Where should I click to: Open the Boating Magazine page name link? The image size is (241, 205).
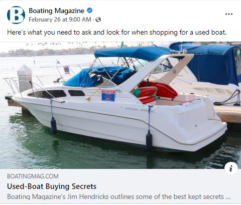tap(56, 11)
